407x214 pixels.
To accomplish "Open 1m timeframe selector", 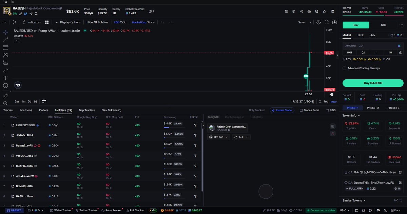I will pyautogui.click(x=4, y=22).
